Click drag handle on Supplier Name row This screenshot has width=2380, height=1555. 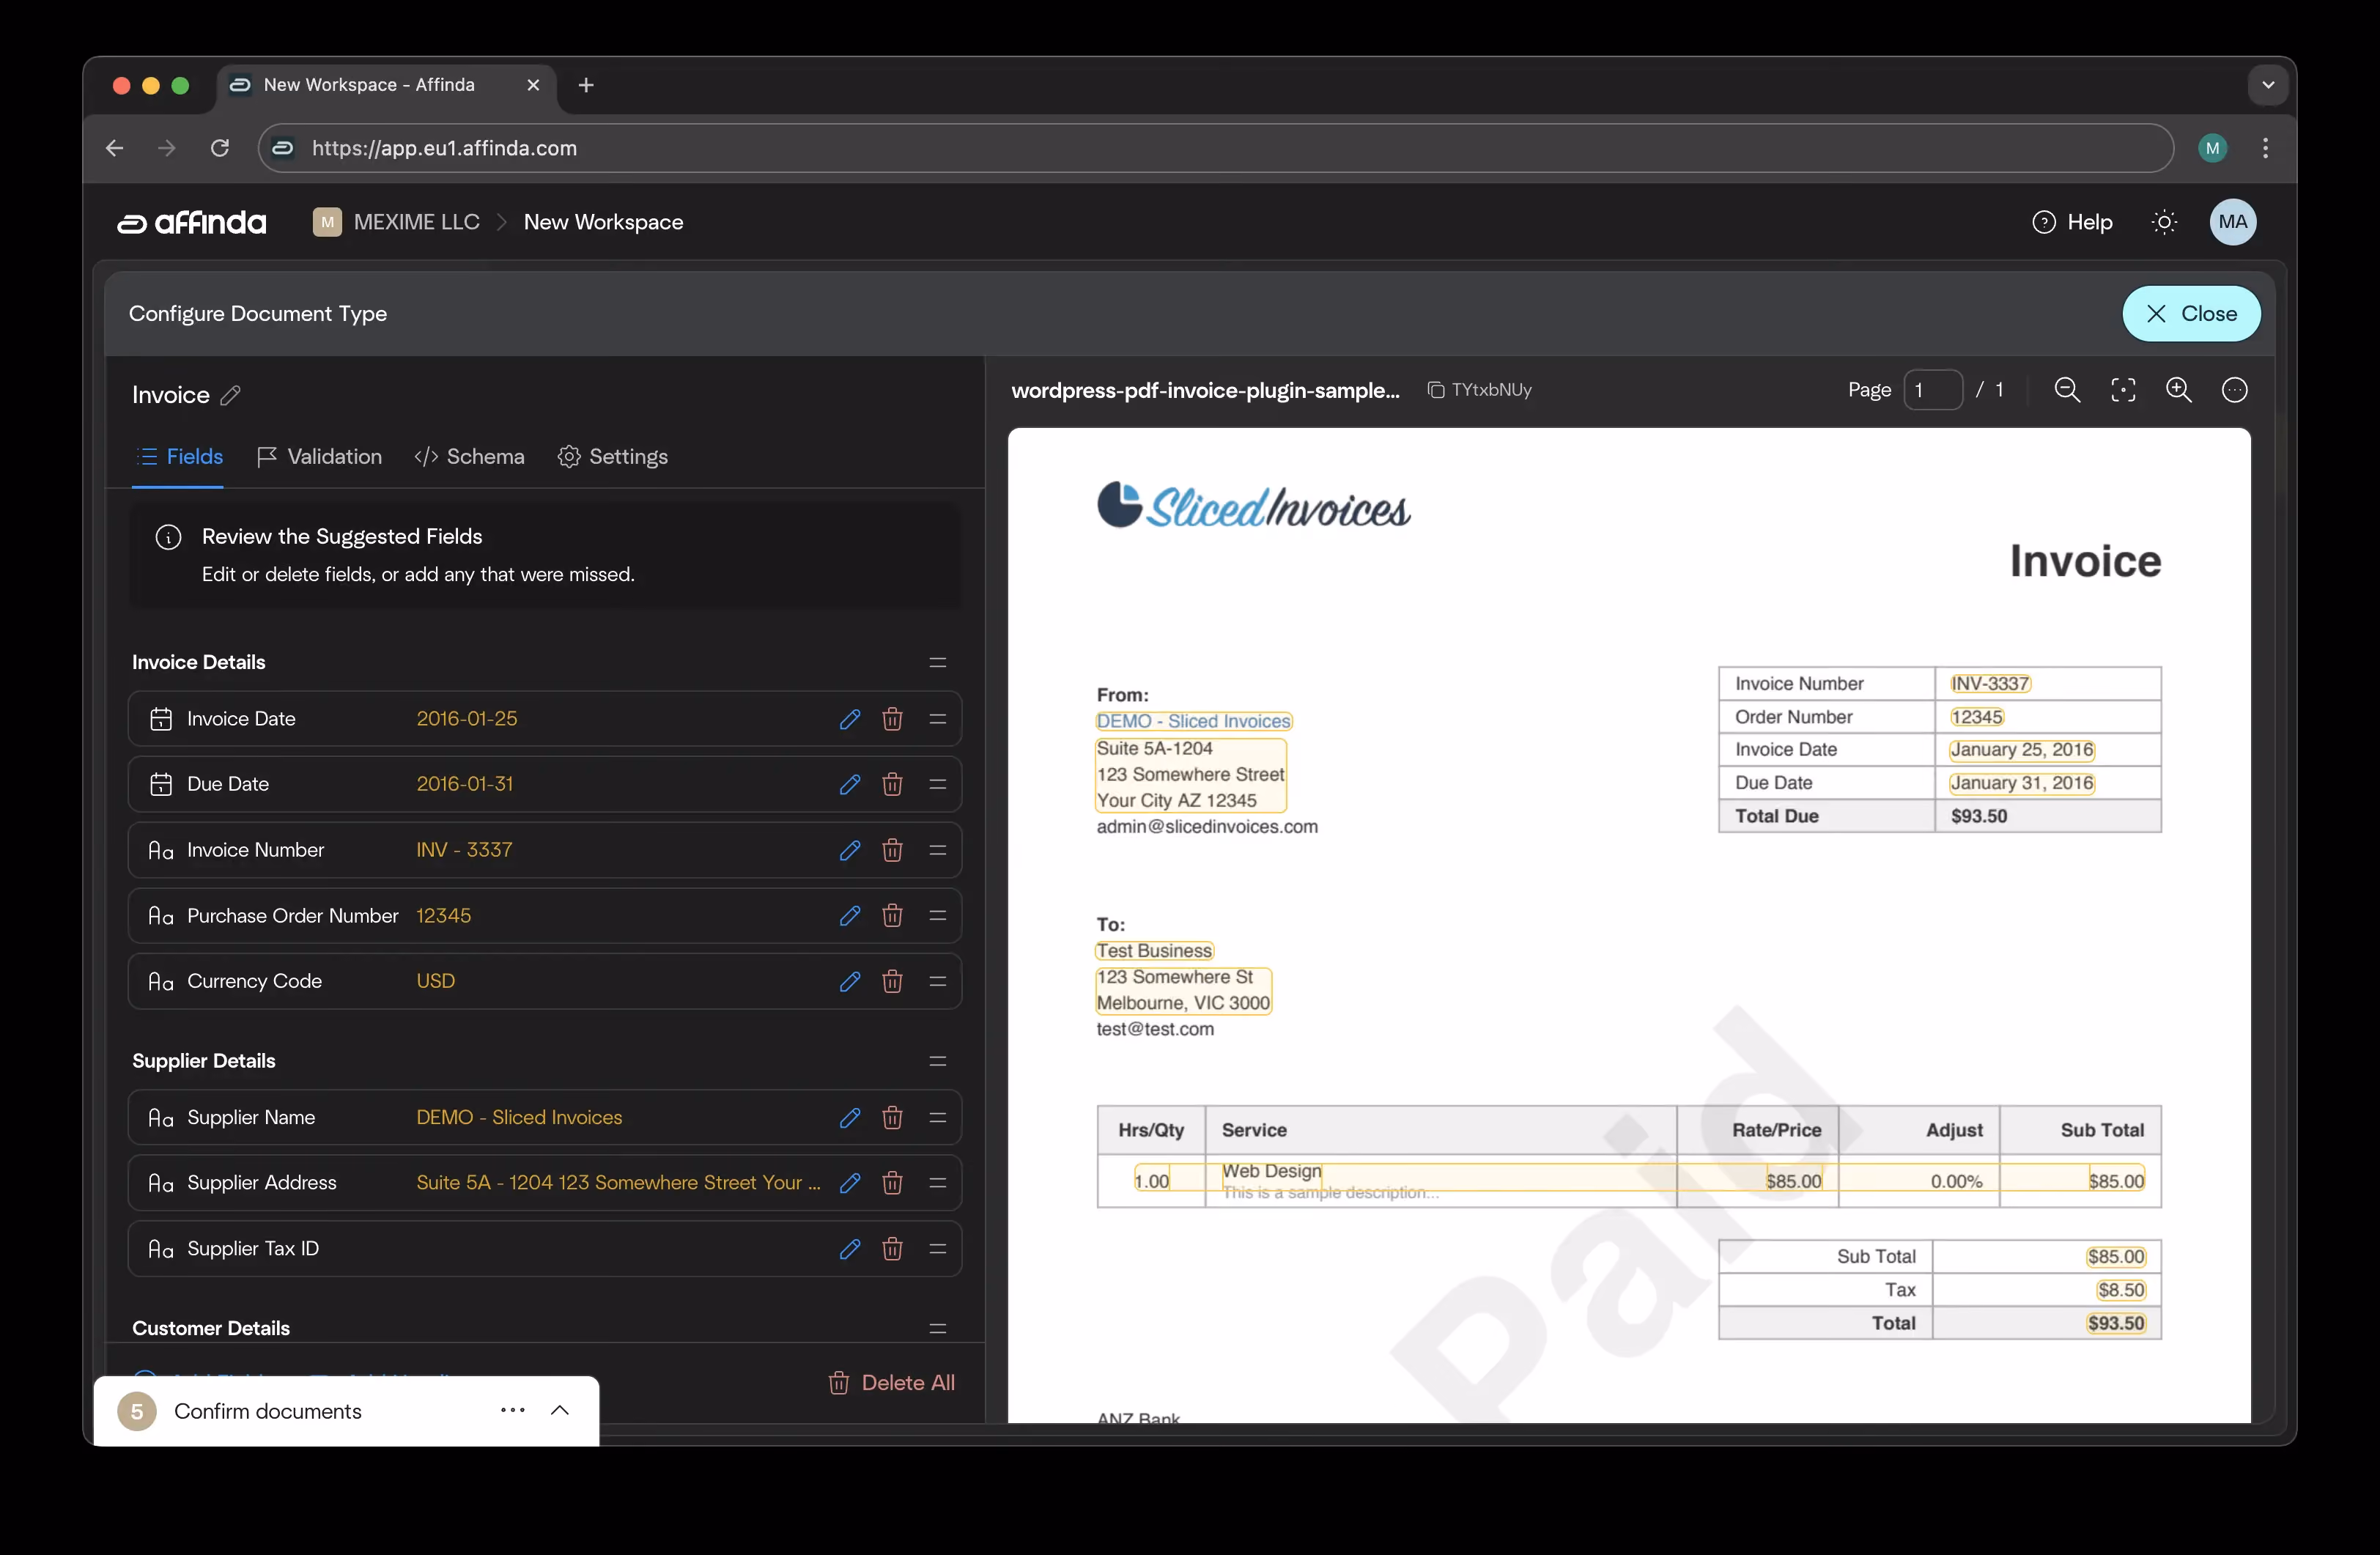click(937, 1117)
